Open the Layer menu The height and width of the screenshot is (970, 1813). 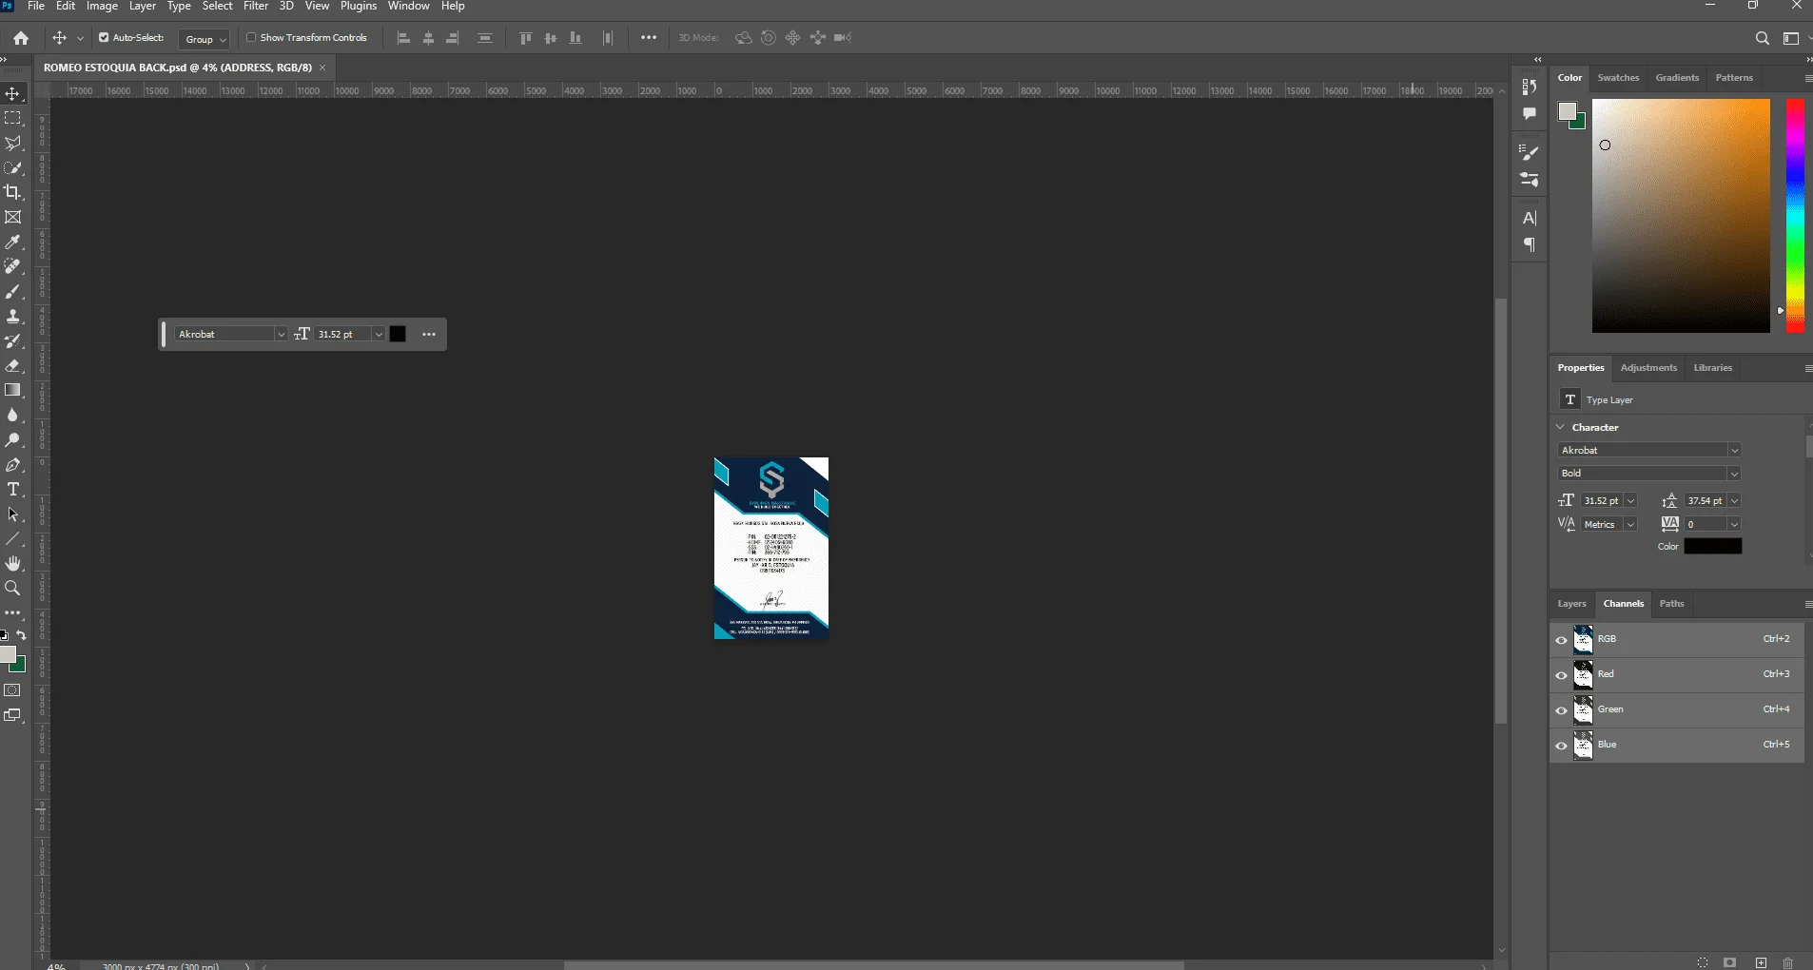pos(143,7)
